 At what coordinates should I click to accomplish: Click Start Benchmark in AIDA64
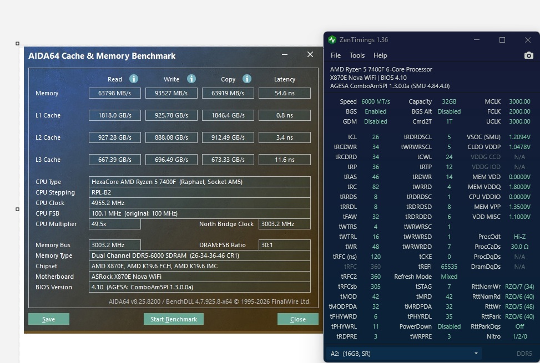click(174, 319)
